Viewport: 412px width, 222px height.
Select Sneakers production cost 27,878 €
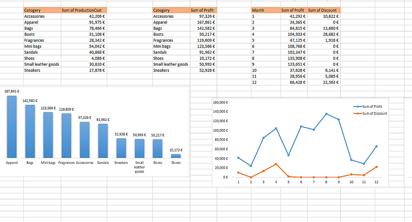point(84,70)
